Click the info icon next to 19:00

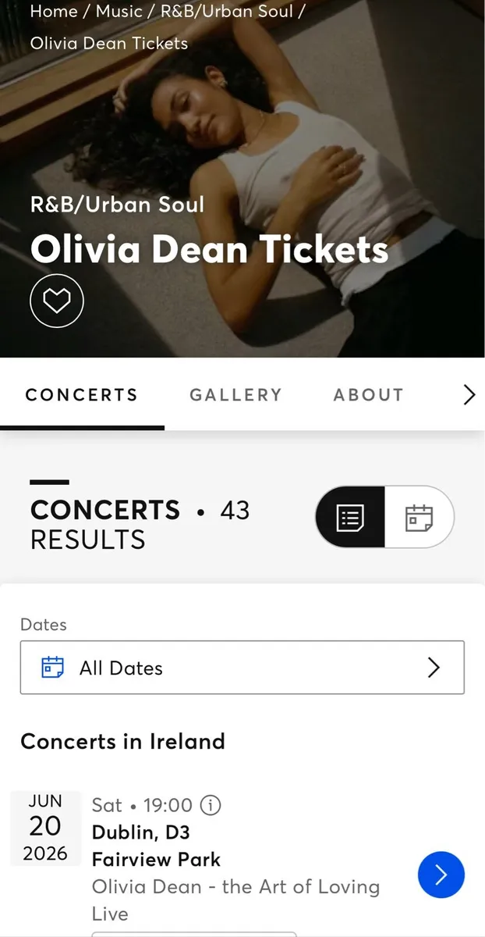point(209,805)
